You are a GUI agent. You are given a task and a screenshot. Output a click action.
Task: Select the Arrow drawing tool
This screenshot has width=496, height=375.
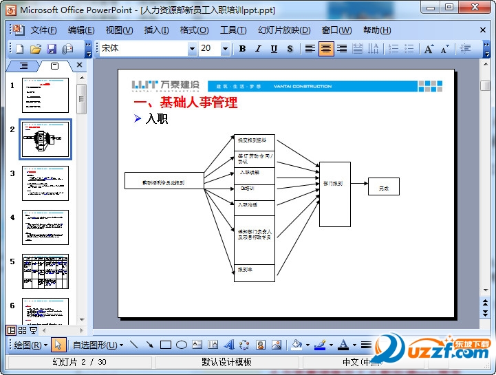coord(150,345)
